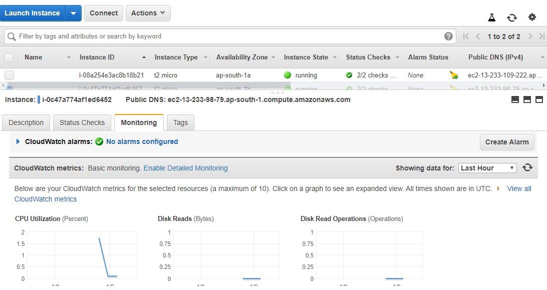Maximize details pane with last layout icon
This screenshot has width=547, height=290.
[539, 99]
